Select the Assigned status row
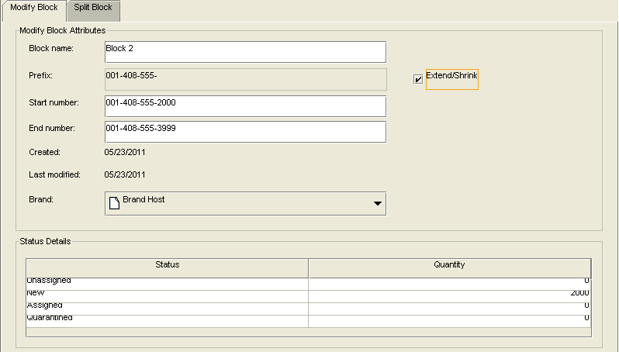Image resolution: width=619 pixels, height=352 pixels. coord(308,309)
